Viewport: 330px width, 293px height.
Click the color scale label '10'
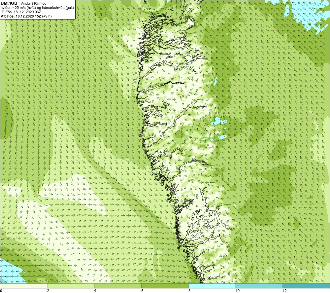pos(238,291)
